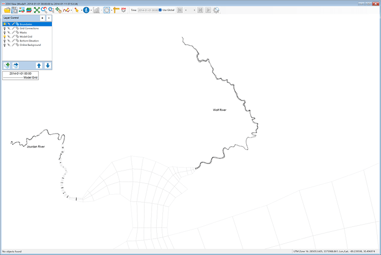381x255 pixels.
Task: Open the blue info identify tool
Action: [x=86, y=10]
